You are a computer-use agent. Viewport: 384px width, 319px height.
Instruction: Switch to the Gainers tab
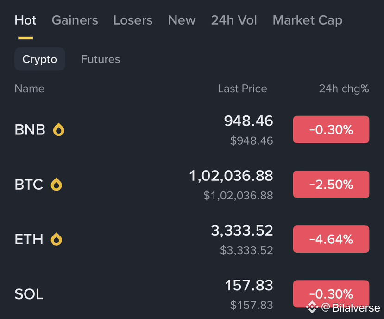75,20
